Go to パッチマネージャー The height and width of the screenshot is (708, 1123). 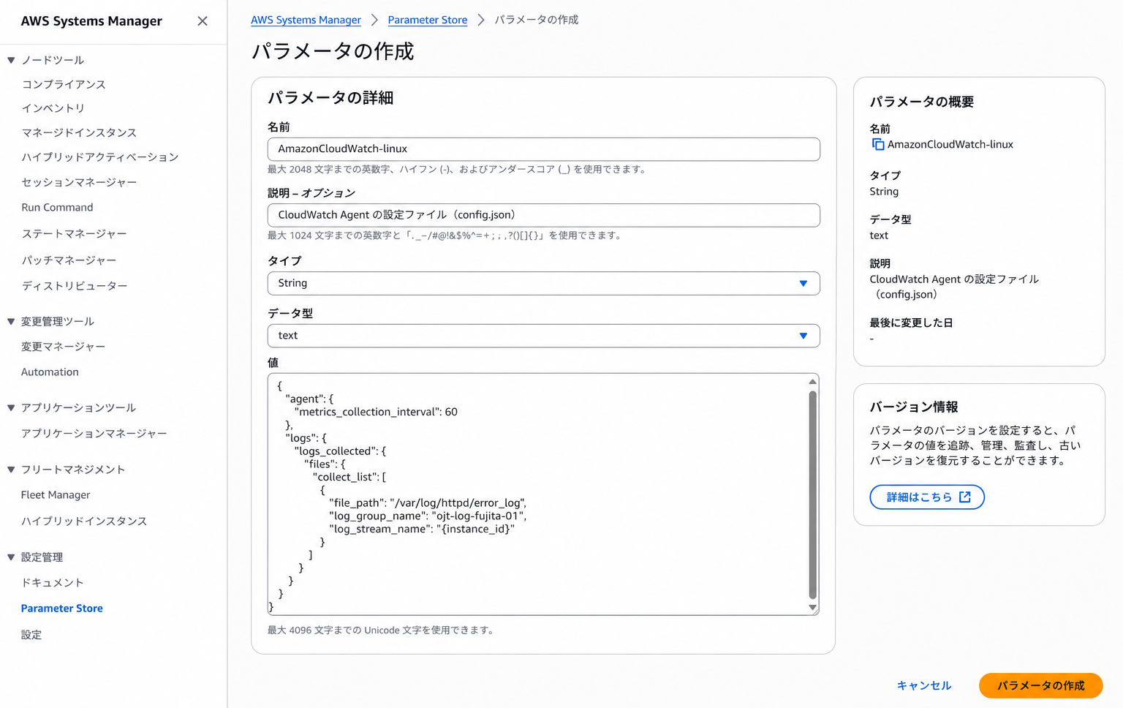click(69, 260)
